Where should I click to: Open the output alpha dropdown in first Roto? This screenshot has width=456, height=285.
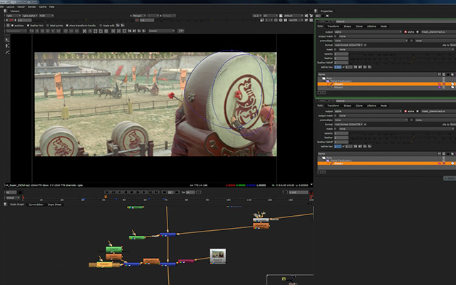[x=368, y=31]
